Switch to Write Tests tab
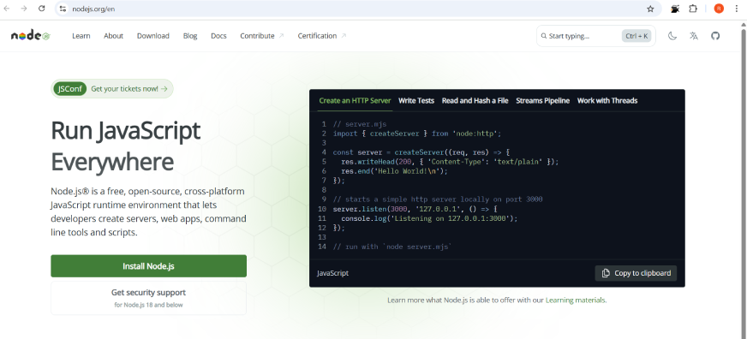747x339 pixels. click(416, 100)
